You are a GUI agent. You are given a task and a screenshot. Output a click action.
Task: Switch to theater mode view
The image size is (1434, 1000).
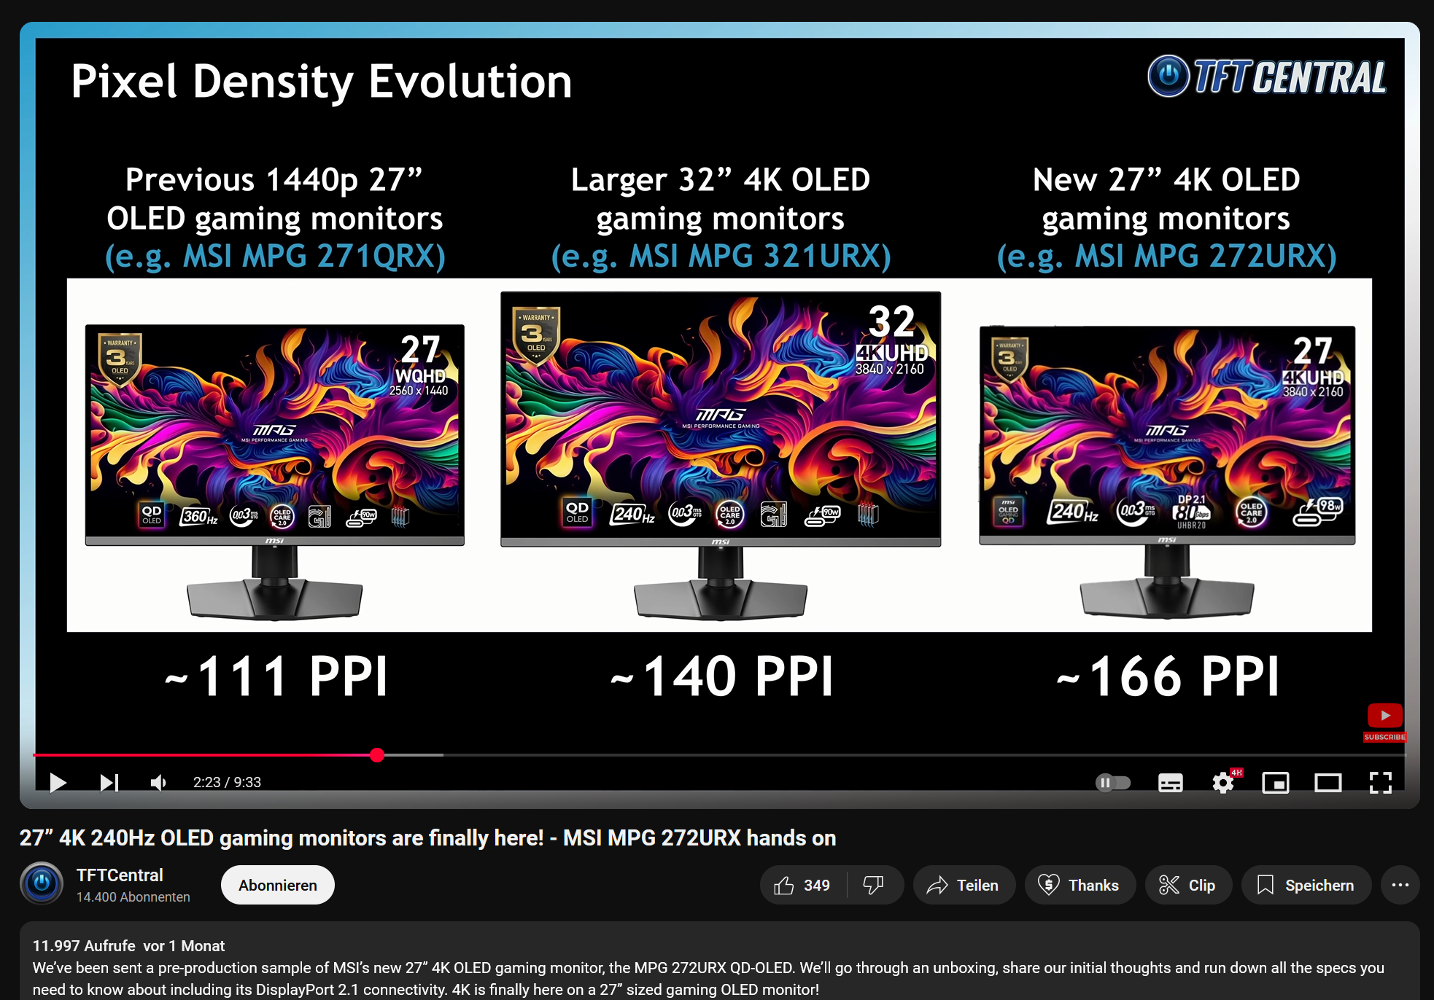1328,783
